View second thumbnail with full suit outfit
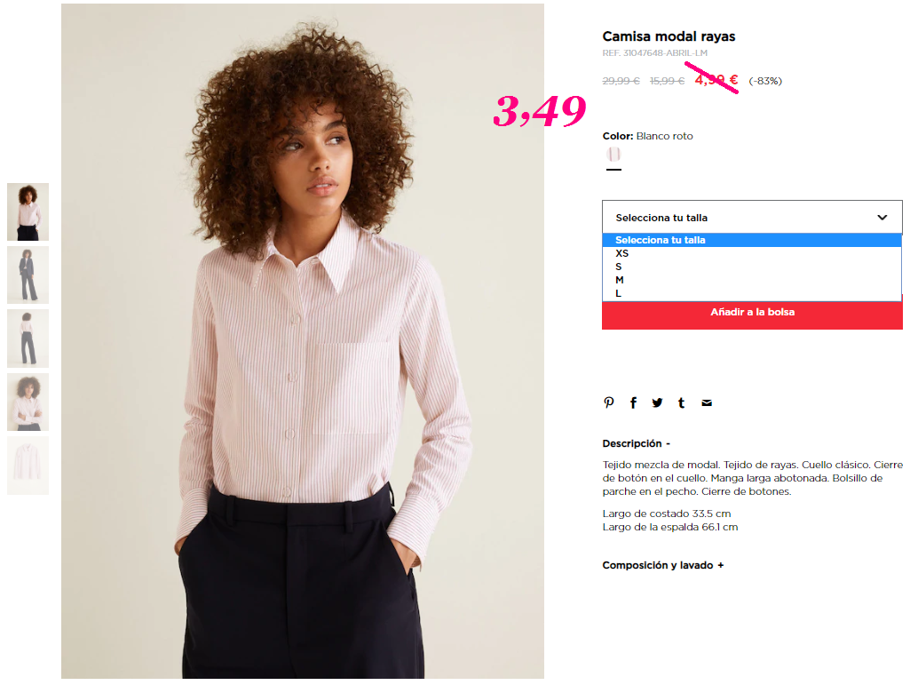The image size is (910, 685). tap(28, 275)
